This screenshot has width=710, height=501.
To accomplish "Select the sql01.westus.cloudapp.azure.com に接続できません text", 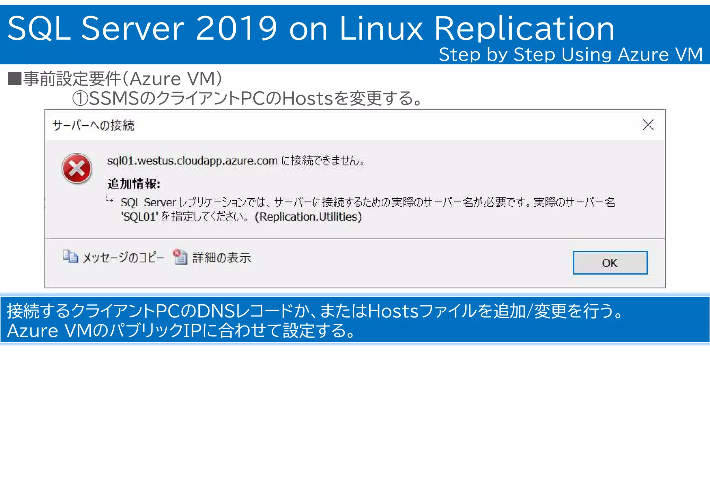I will click(236, 161).
